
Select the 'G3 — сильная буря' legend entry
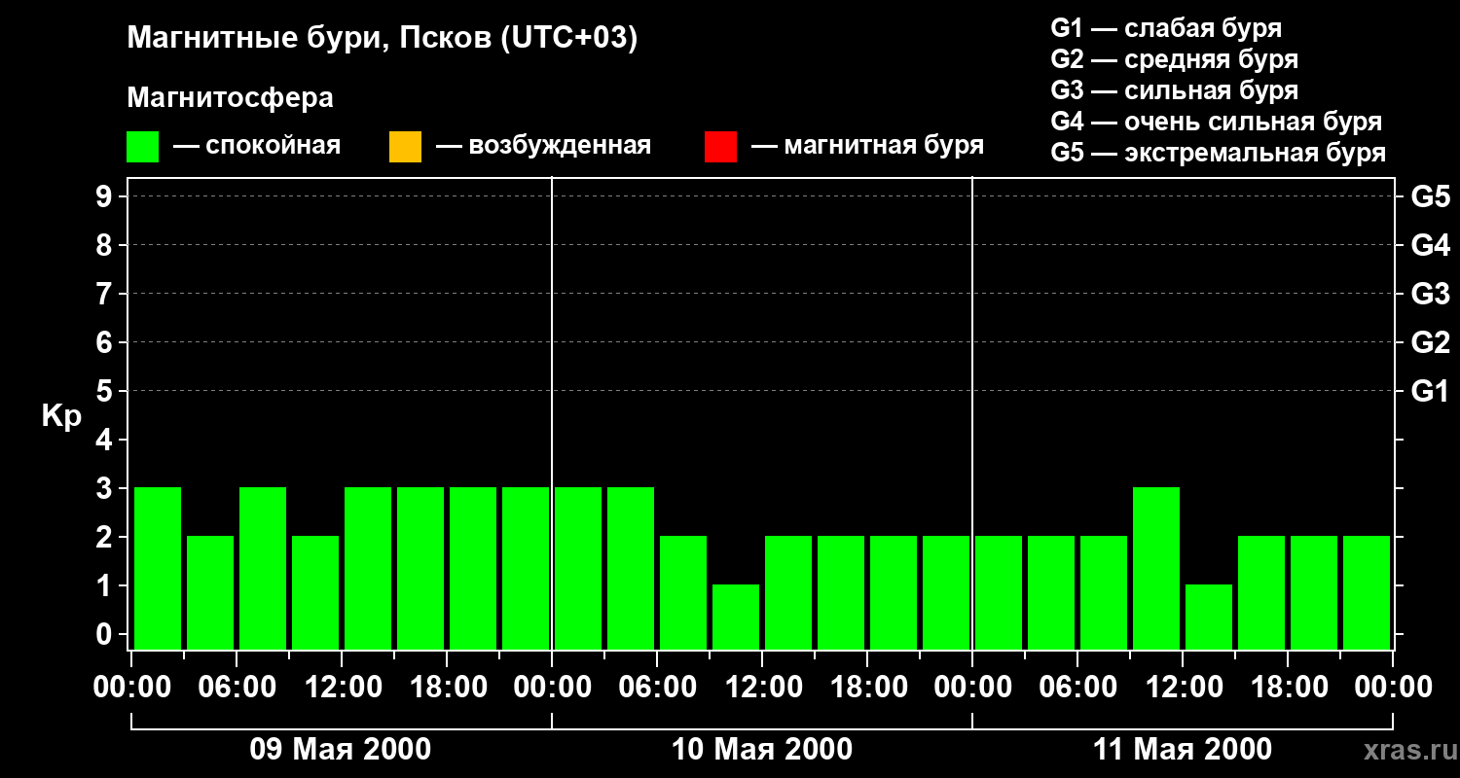coord(1174,90)
